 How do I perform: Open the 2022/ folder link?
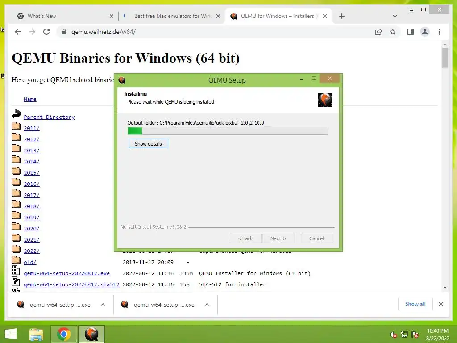click(x=32, y=251)
